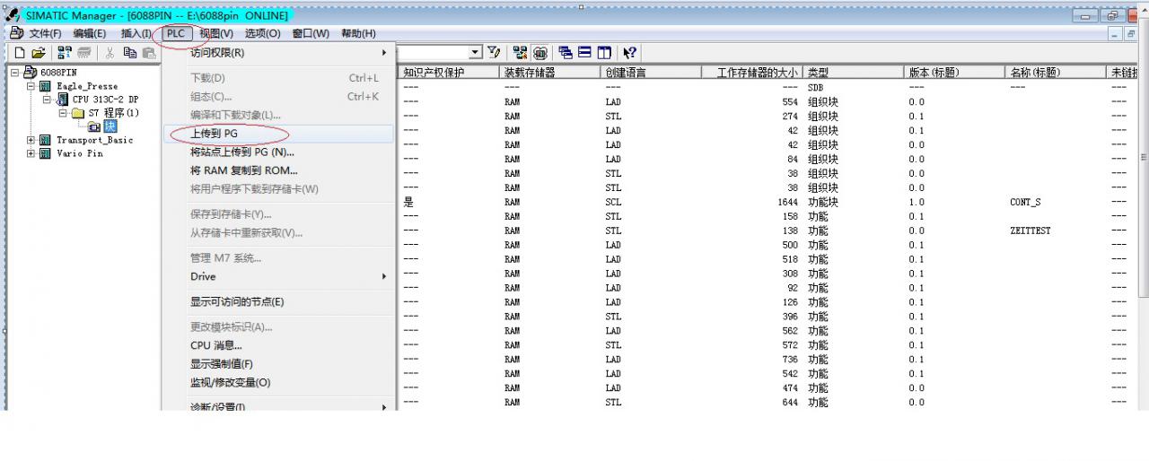
Task: Sort by 类型 column header
Action: pyautogui.click(x=854, y=73)
